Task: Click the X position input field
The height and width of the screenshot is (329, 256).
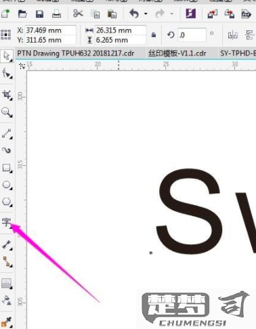Action: point(50,30)
